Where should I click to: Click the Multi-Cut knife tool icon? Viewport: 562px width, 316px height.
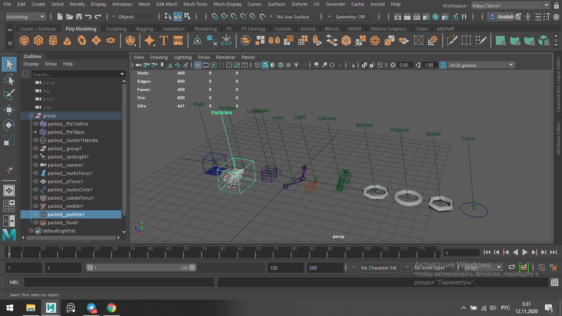click(x=452, y=41)
